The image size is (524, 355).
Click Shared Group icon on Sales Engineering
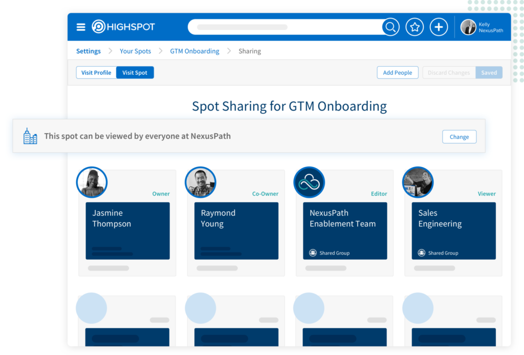tap(422, 253)
